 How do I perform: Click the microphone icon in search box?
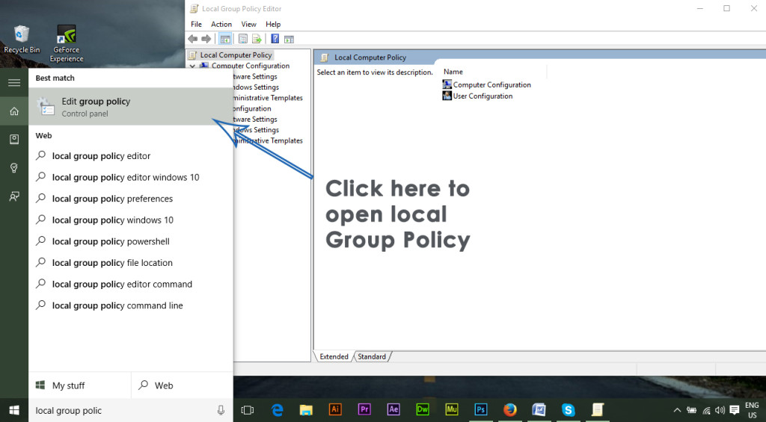[221, 410]
